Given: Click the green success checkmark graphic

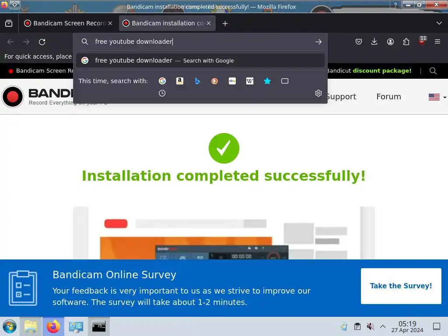Looking at the screenshot, I should point(224,148).
